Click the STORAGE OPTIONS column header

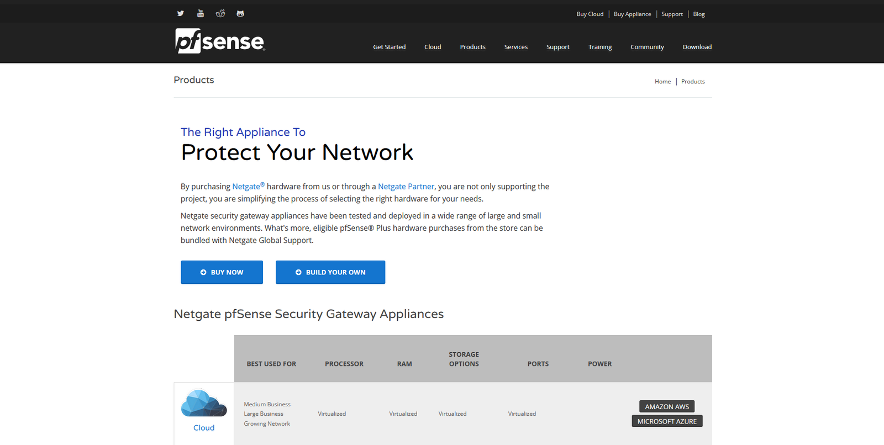[464, 359]
